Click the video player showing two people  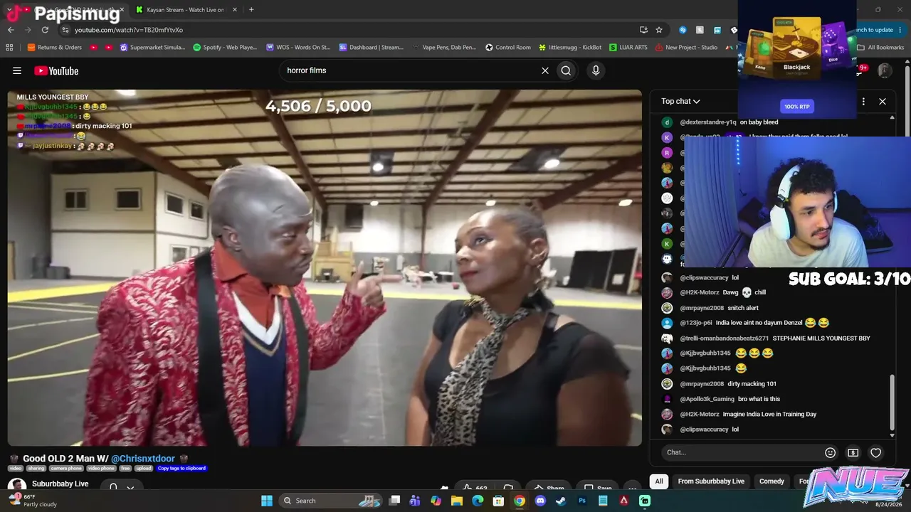click(x=325, y=267)
